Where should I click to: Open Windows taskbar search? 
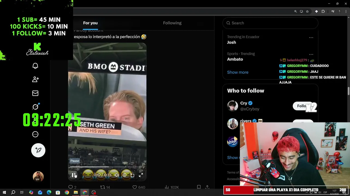coord(13,192)
